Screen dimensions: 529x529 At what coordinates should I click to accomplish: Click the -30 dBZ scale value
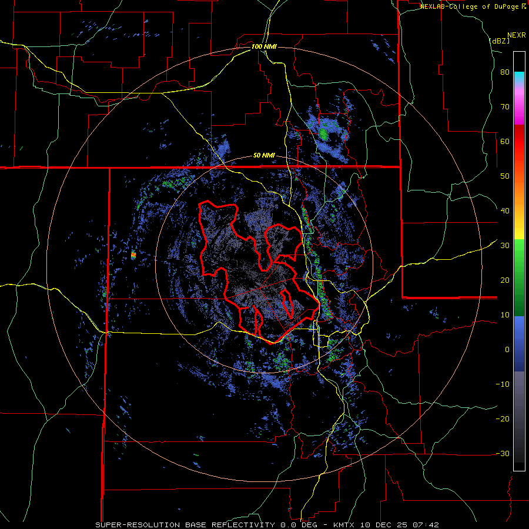click(503, 454)
